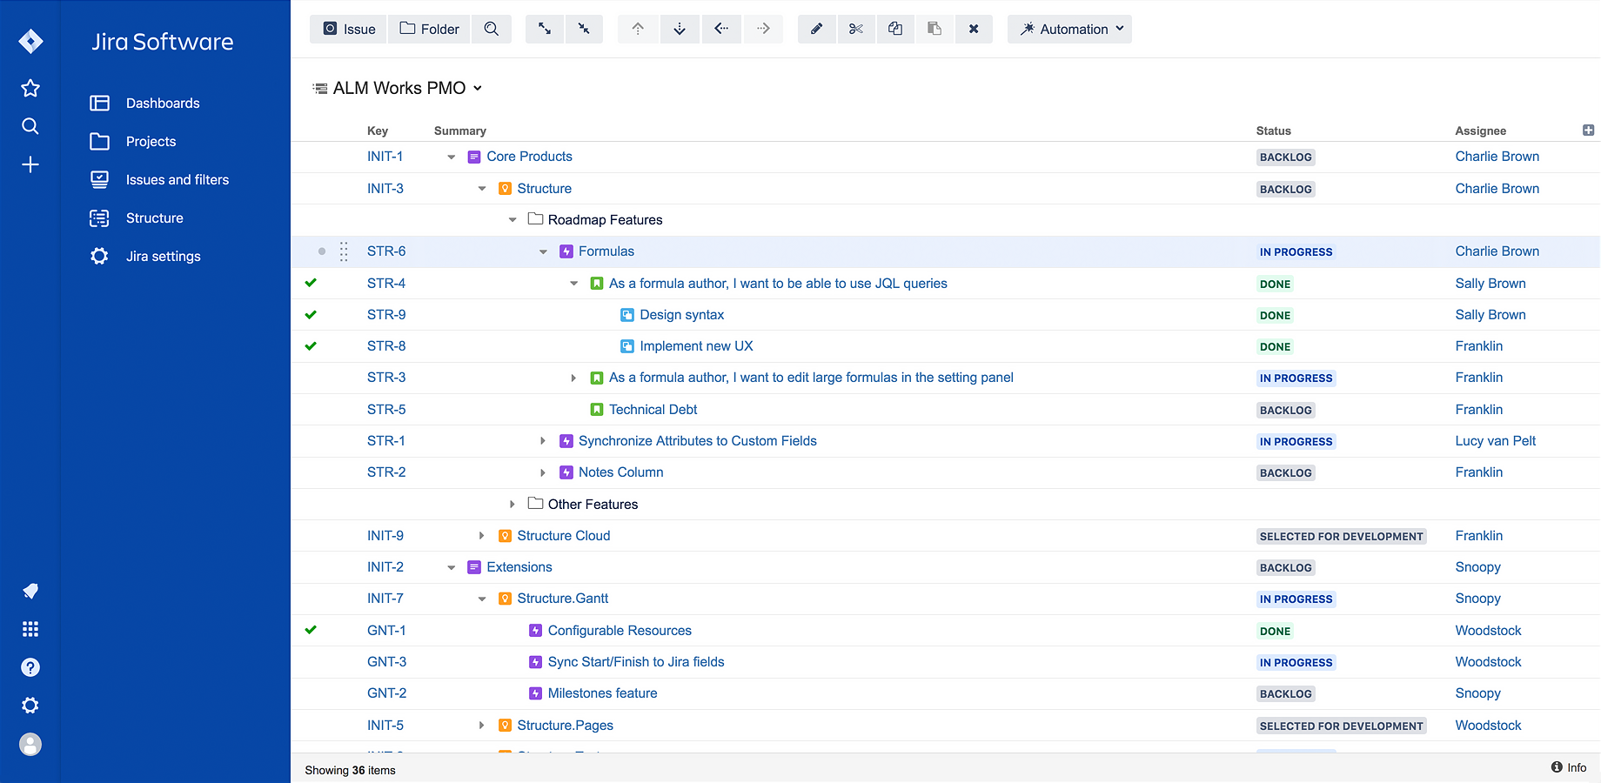1601x783 pixels.
Task: Click assignee Sally Brown on STR-4
Action: point(1490,283)
